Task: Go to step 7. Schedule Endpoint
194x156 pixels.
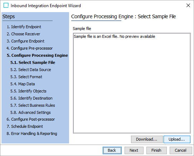Action: tap(25, 126)
